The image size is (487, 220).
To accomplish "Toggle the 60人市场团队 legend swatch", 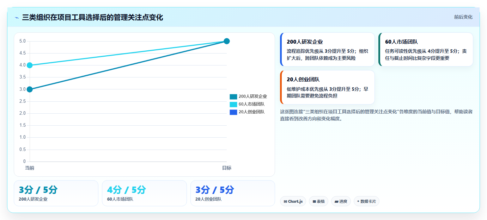I will point(233,104).
